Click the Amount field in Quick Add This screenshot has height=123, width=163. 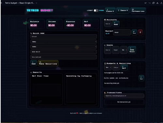64,37
